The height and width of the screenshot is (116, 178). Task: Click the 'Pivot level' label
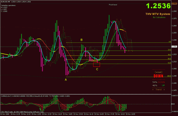pyautogui.click(x=113, y=5)
